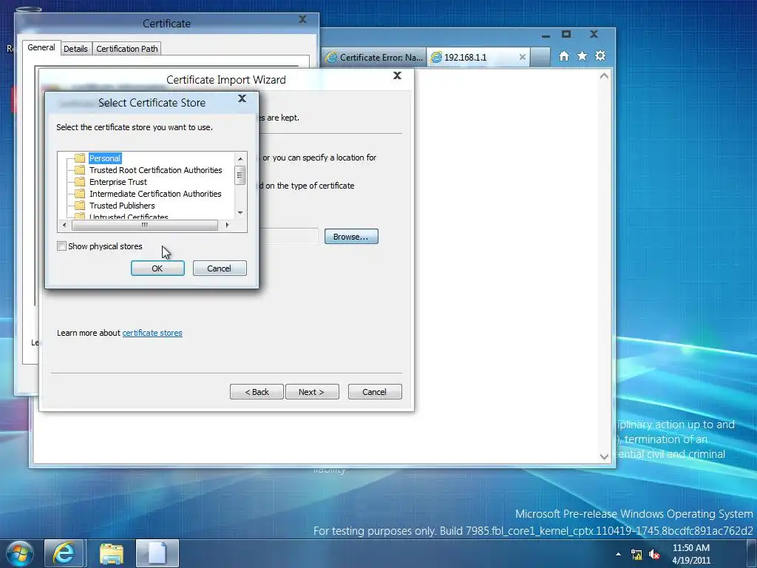Open the network status tray icon
This screenshot has height=568, width=757.
point(637,555)
